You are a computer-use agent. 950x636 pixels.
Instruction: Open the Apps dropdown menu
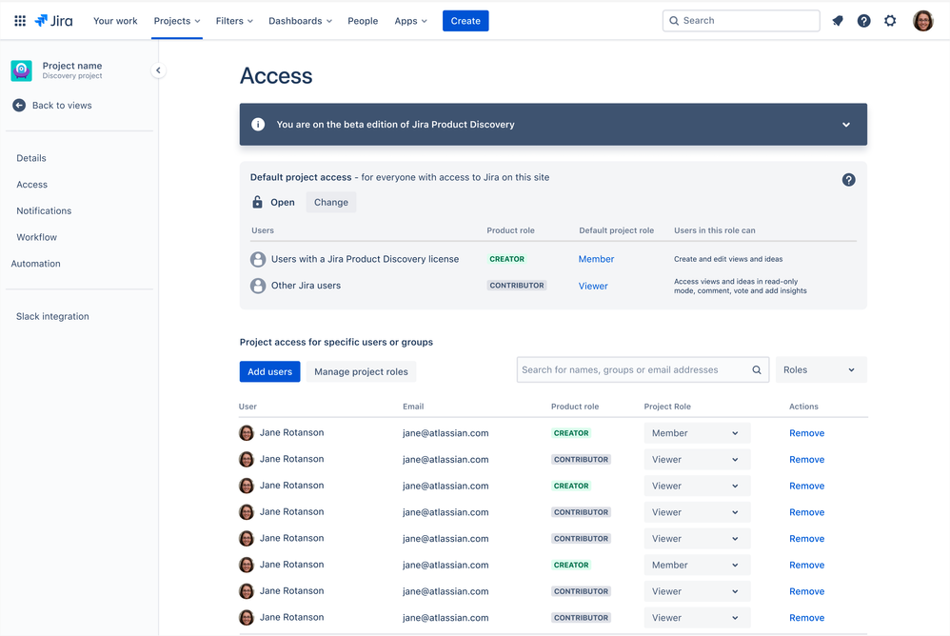(x=411, y=21)
